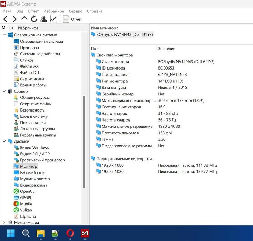Open the Избранное menu in the menu bar
This screenshot has width=253, height=241.
(x=54, y=11)
